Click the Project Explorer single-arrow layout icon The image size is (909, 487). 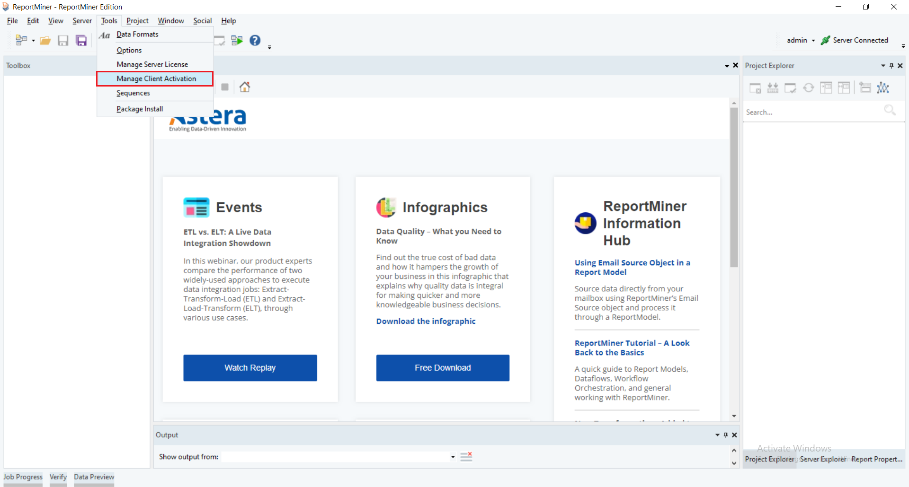826,88
